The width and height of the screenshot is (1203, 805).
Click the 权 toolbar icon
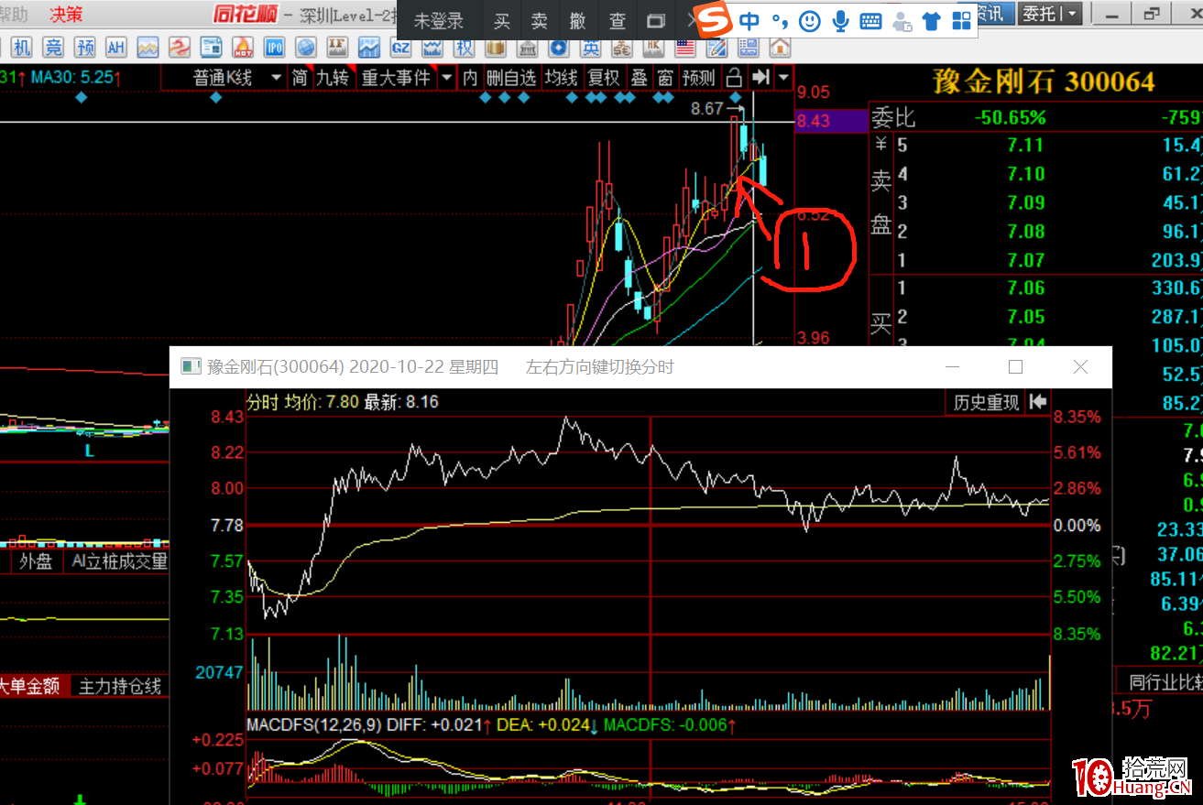click(465, 48)
